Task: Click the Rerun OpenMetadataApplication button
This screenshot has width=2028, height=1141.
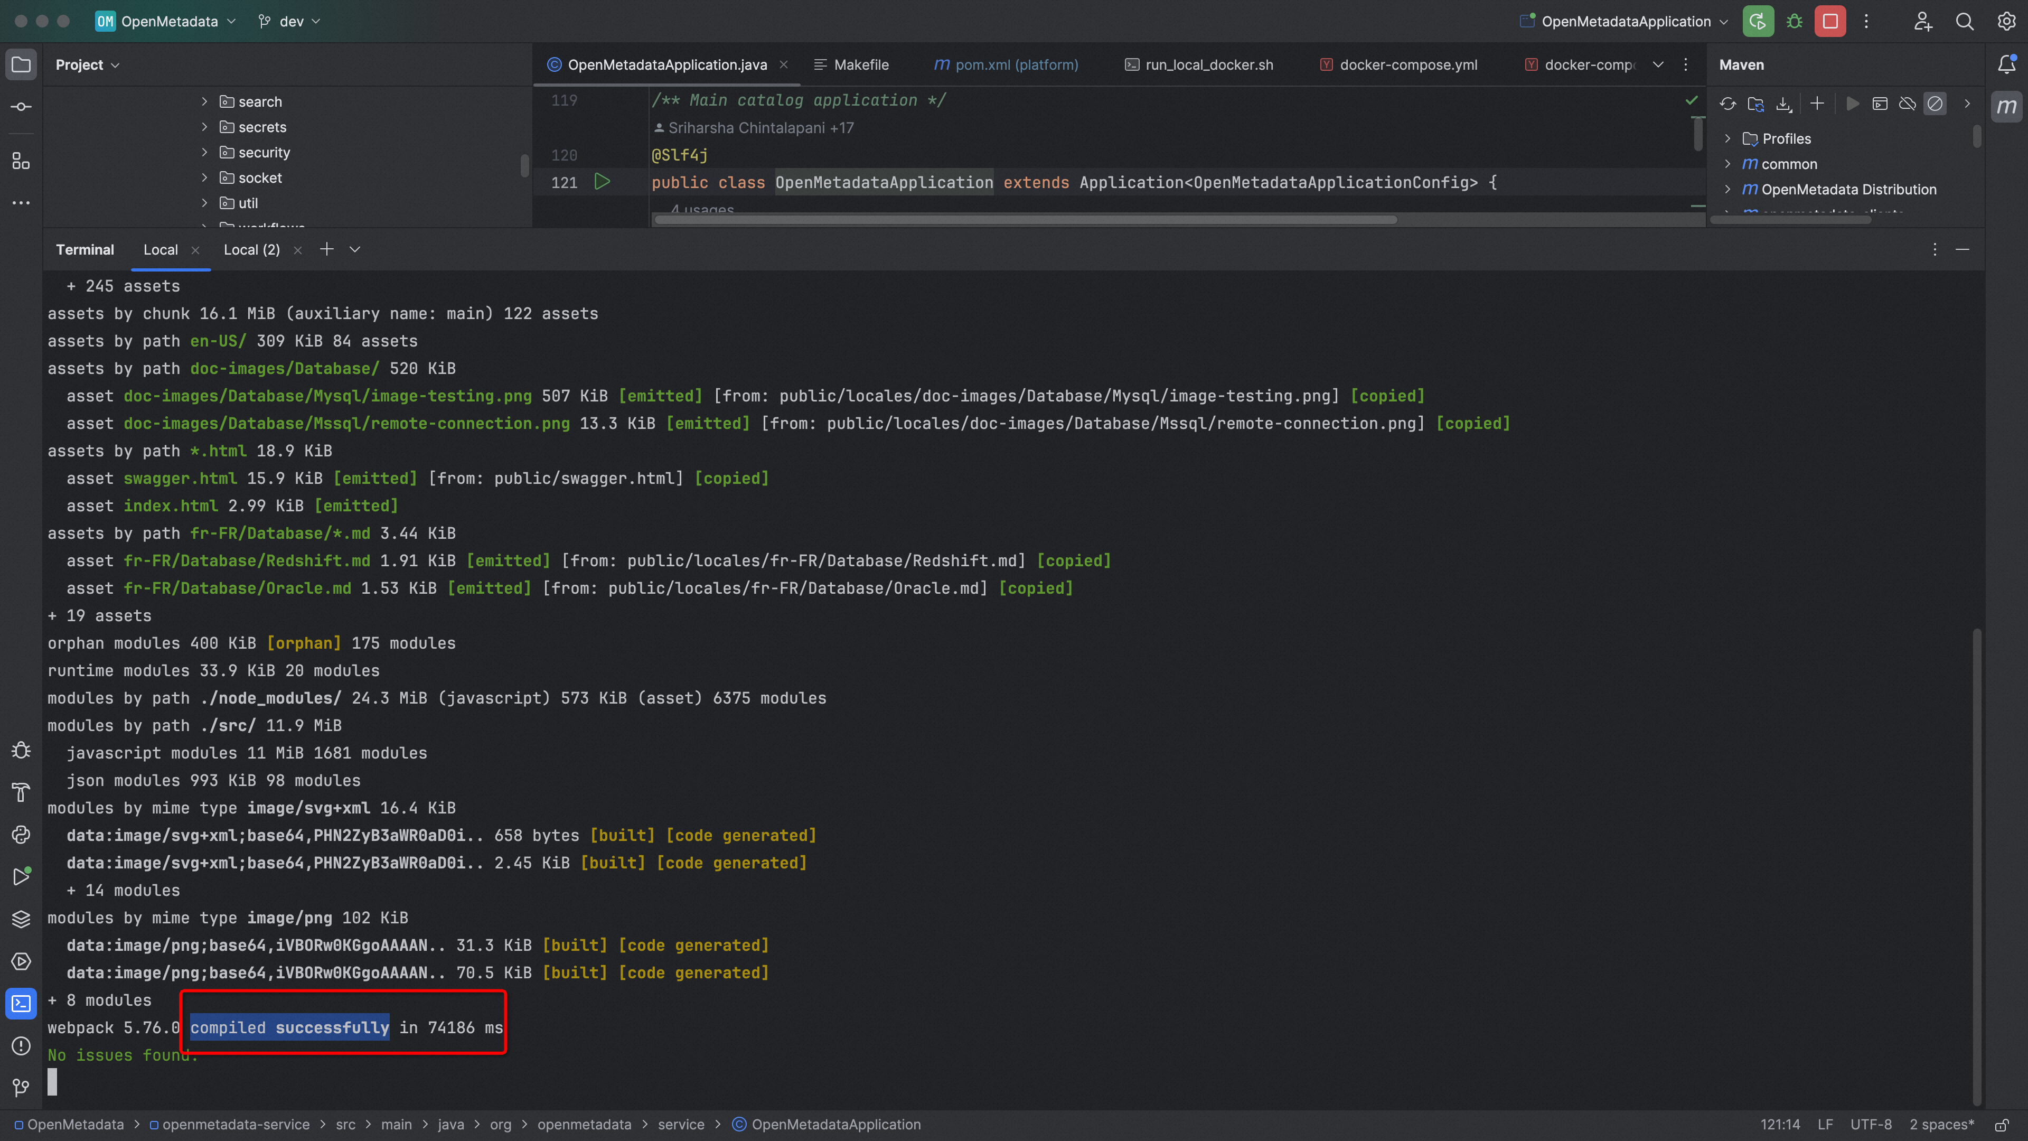Action: pyautogui.click(x=1757, y=21)
